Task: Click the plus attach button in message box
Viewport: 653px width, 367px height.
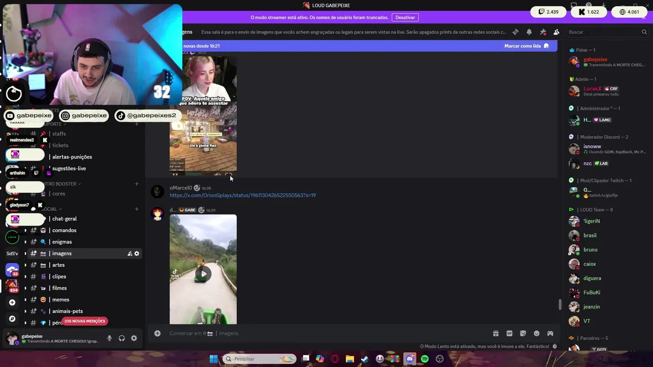Action: (x=158, y=333)
